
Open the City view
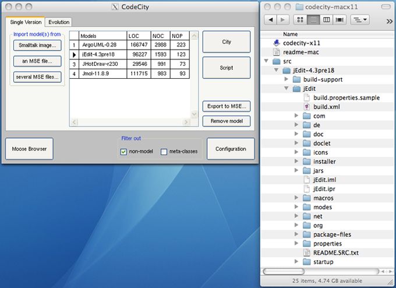[x=227, y=42]
